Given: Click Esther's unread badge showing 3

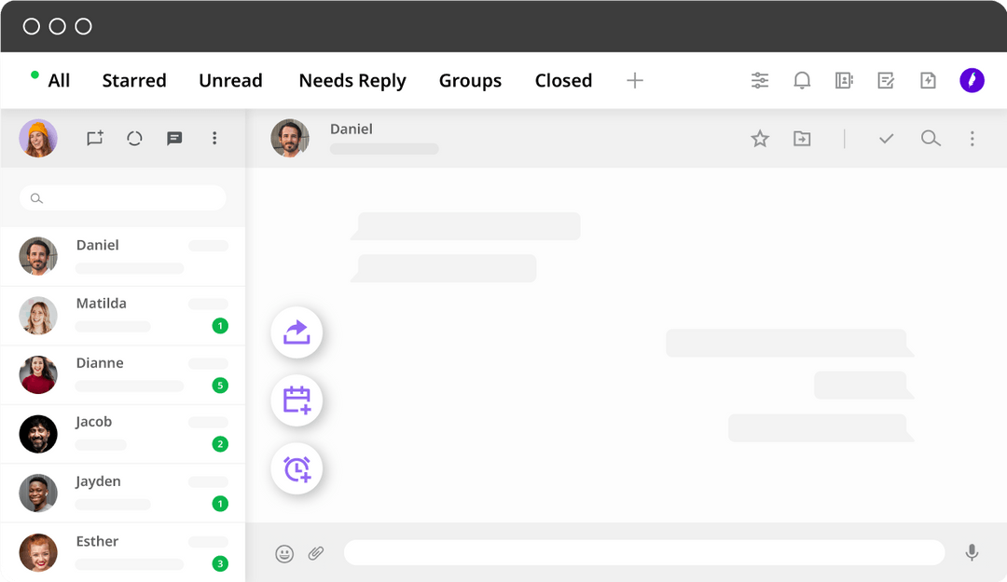Looking at the screenshot, I should click(220, 564).
